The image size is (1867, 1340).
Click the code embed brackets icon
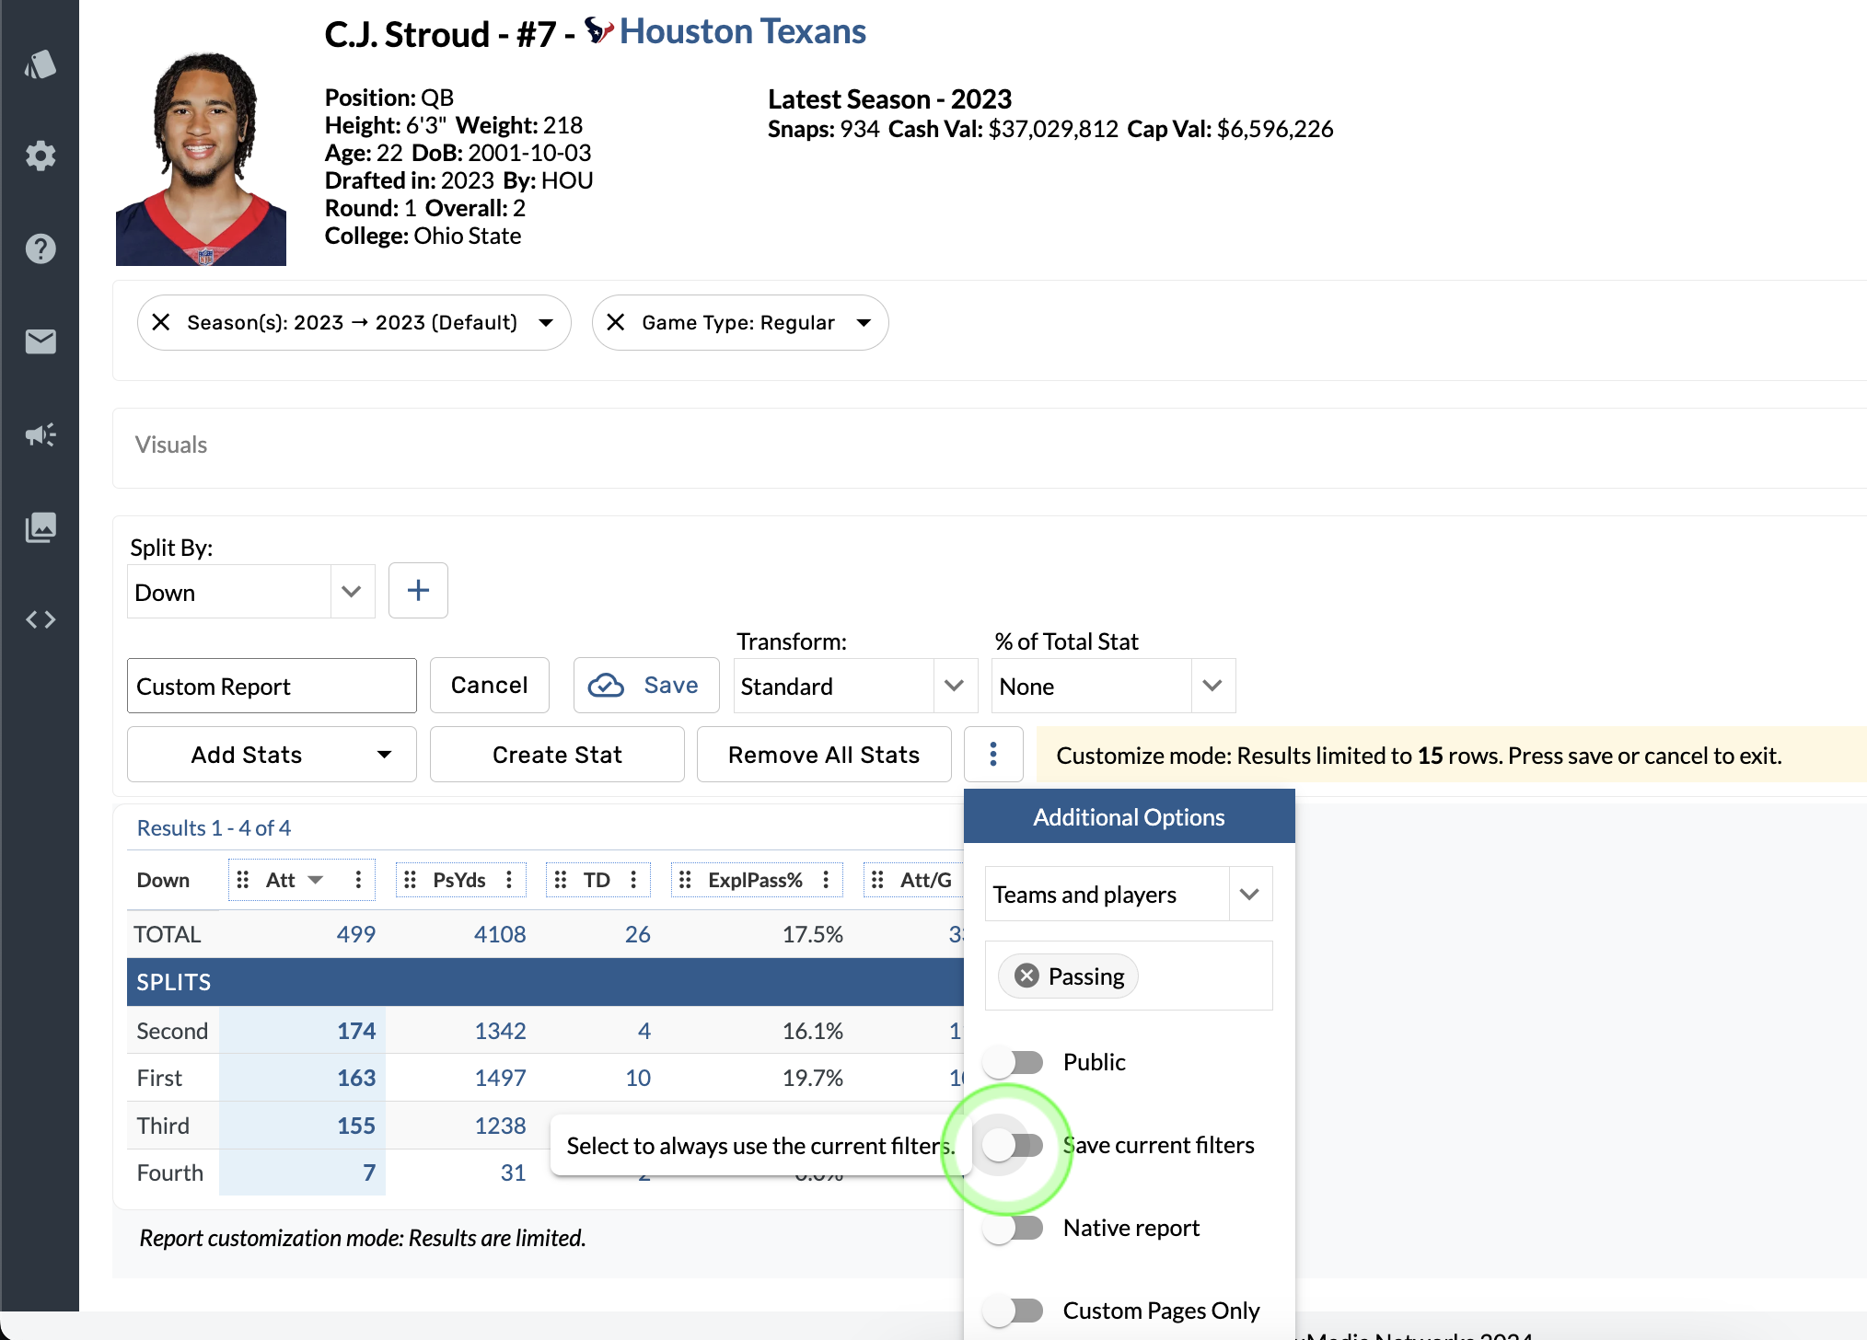point(41,619)
